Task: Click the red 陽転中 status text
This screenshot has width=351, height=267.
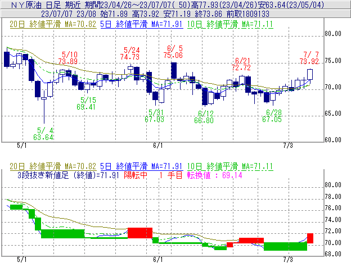Action: 136,175
